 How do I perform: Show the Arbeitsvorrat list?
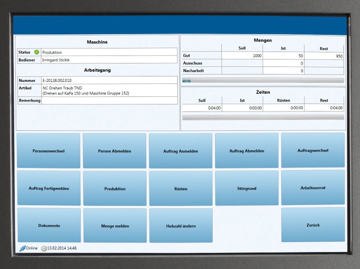(x=313, y=187)
